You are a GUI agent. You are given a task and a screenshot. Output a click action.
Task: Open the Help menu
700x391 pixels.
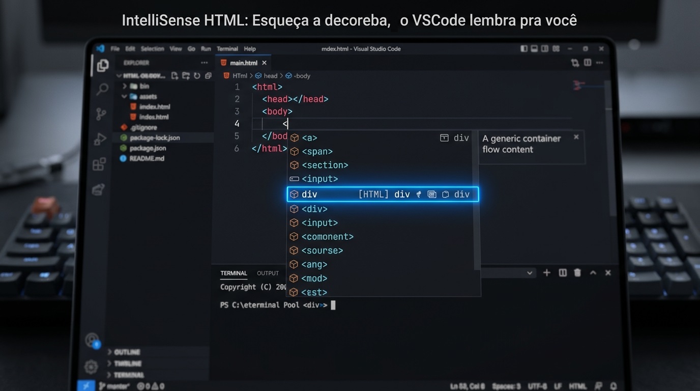[x=250, y=49]
